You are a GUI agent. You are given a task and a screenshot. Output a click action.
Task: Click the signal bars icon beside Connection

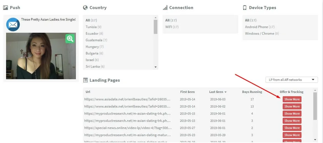pyautogui.click(x=165, y=8)
